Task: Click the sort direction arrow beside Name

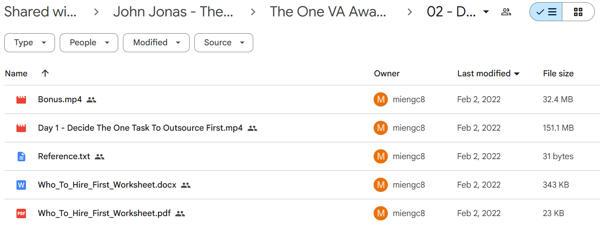Action: (45, 73)
